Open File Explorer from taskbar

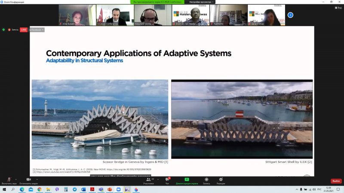tap(48, 190)
